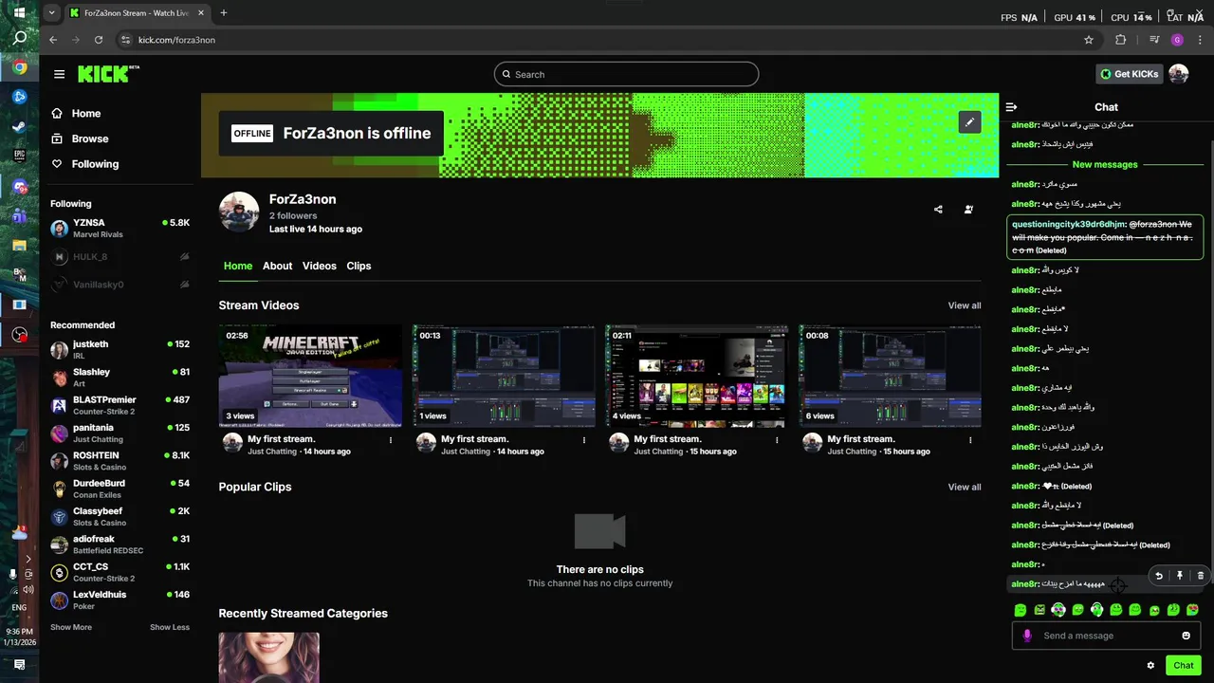Collapse recommended list with Show Less

click(x=170, y=627)
